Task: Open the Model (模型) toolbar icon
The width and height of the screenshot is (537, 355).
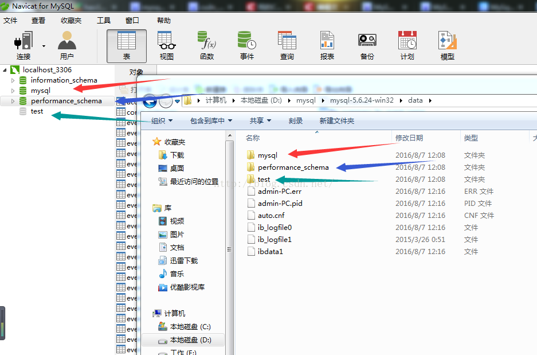Action: coord(447,45)
